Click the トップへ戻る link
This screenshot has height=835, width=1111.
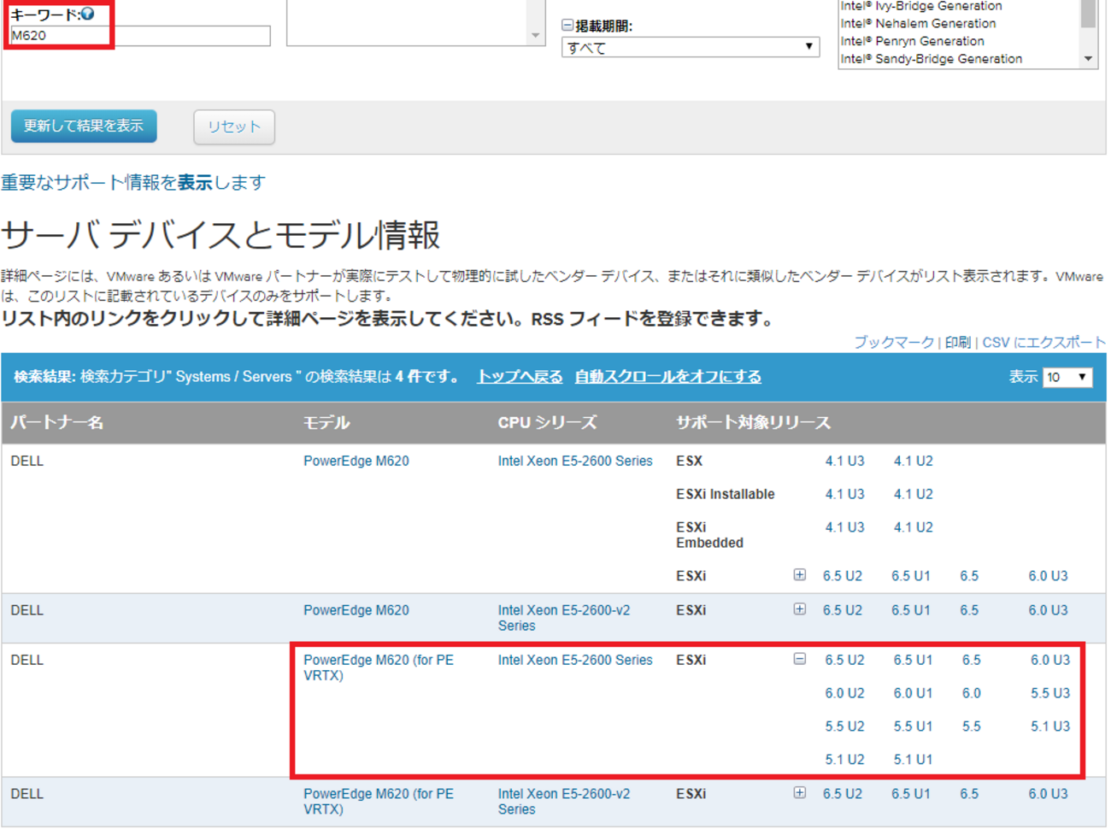click(519, 376)
